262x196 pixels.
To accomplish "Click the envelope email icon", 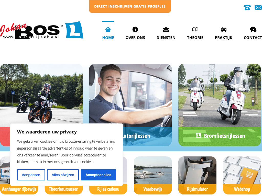I will pos(258,7).
